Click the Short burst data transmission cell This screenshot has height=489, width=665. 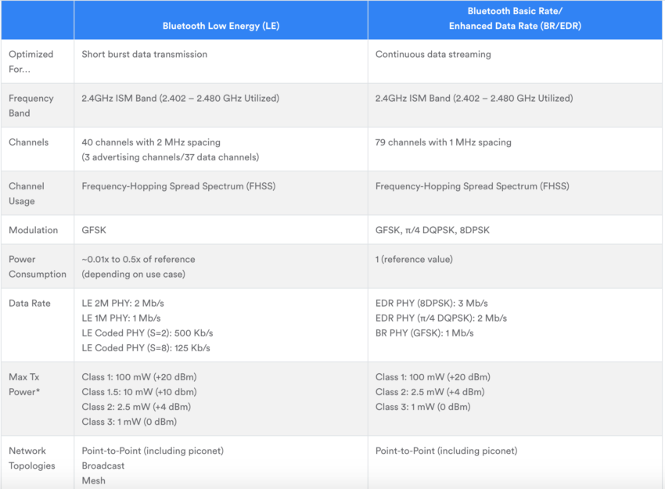point(145,55)
